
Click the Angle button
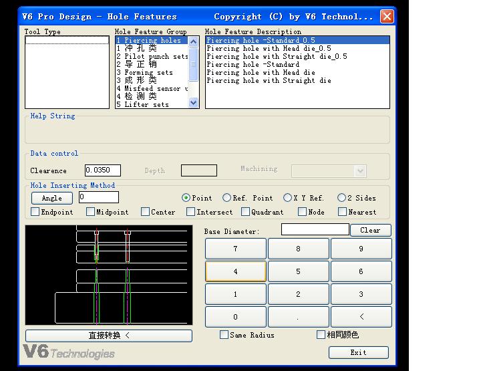click(x=52, y=198)
